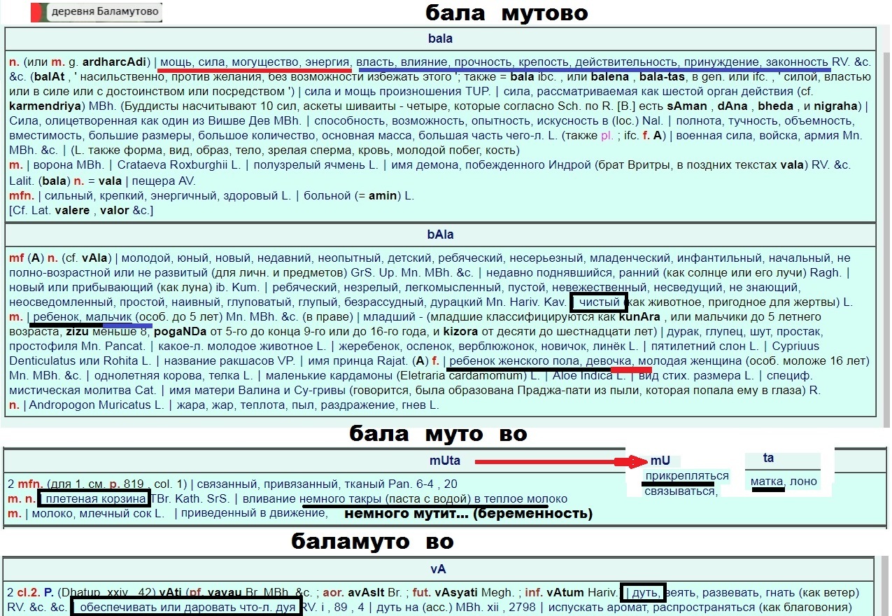The width and height of the screenshot is (892, 616).
Task: Click the framed обеспечивать или даровать phrase
Action: (185, 608)
